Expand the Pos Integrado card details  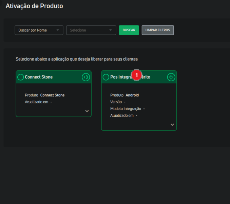pyautogui.click(x=172, y=125)
